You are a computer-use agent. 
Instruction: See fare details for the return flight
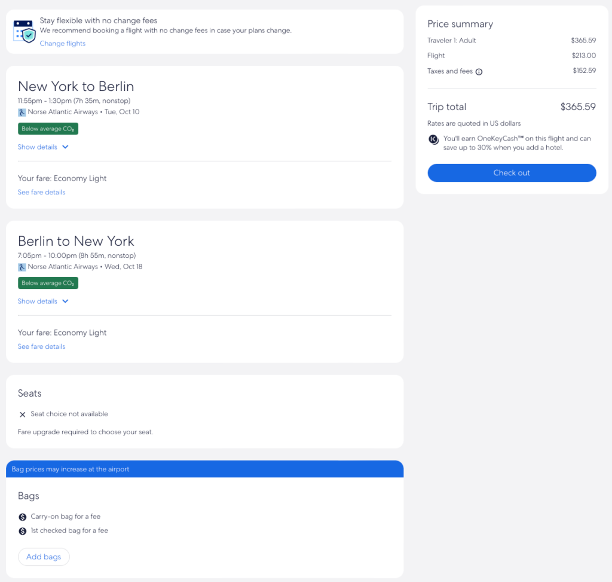(41, 347)
